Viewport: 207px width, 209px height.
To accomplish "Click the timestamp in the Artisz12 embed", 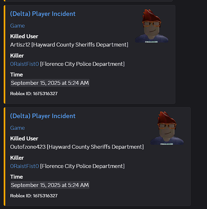I will [x=50, y=83].
